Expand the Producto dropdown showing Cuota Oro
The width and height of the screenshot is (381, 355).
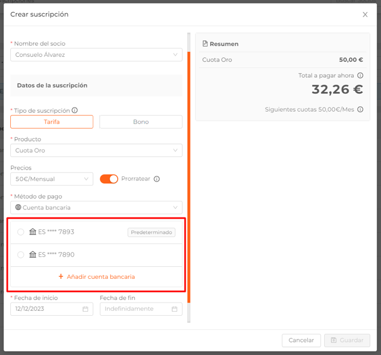point(96,150)
